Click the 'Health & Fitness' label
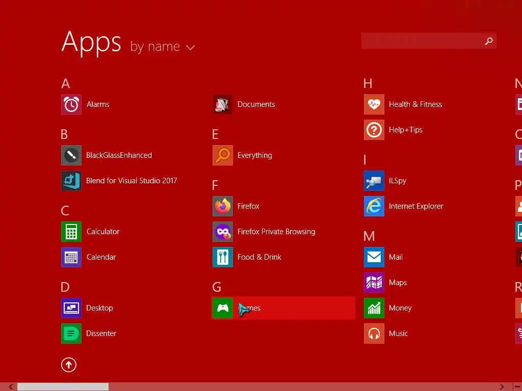The image size is (522, 391). pyautogui.click(x=415, y=104)
